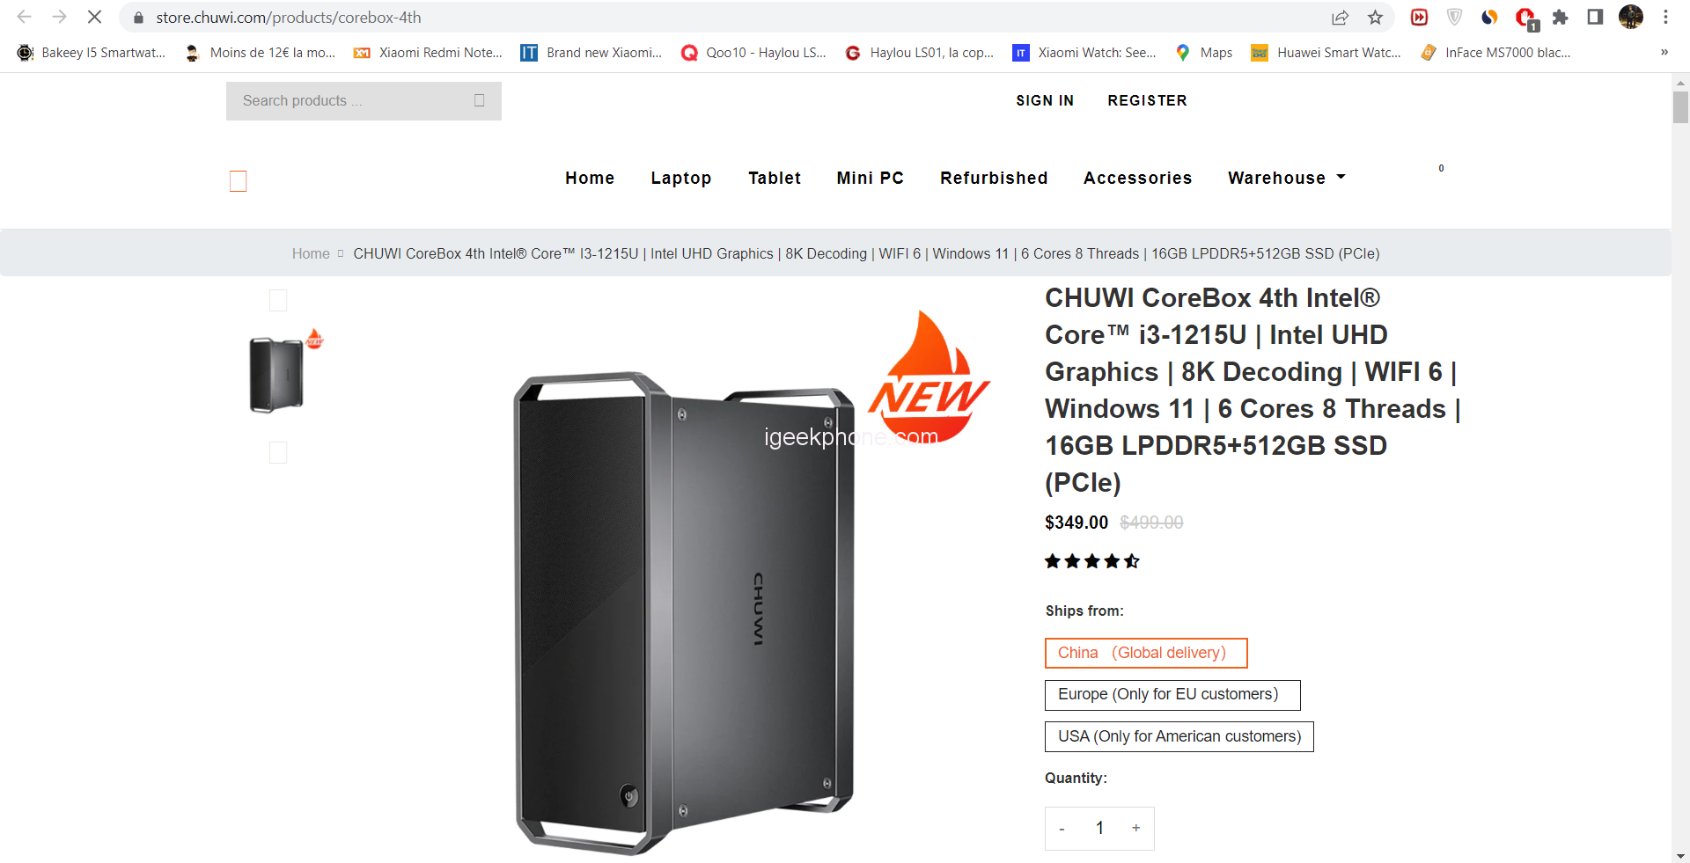Click the browser profile avatar

pyautogui.click(x=1631, y=17)
